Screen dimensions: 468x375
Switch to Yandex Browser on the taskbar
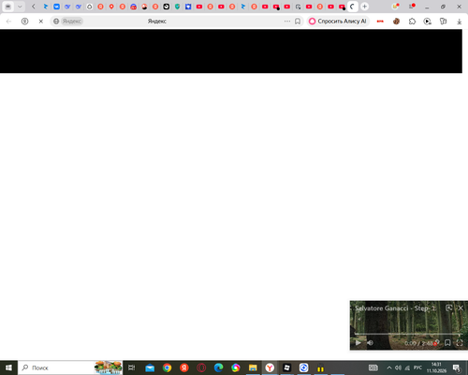coord(270,367)
